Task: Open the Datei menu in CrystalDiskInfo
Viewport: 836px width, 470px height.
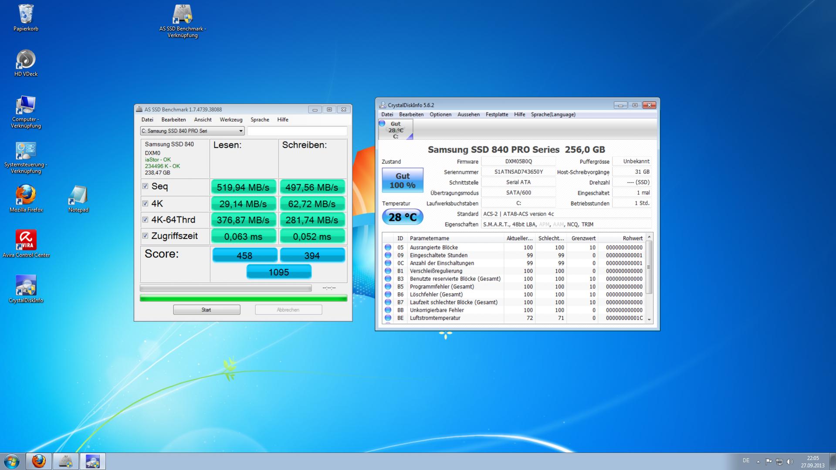Action: [387, 115]
